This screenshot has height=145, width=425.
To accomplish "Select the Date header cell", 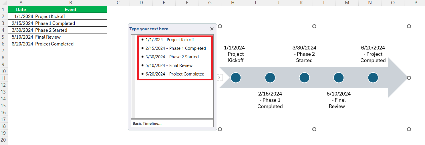I will pos(21,9).
